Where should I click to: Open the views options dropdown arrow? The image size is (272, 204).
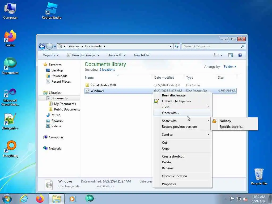[222, 55]
